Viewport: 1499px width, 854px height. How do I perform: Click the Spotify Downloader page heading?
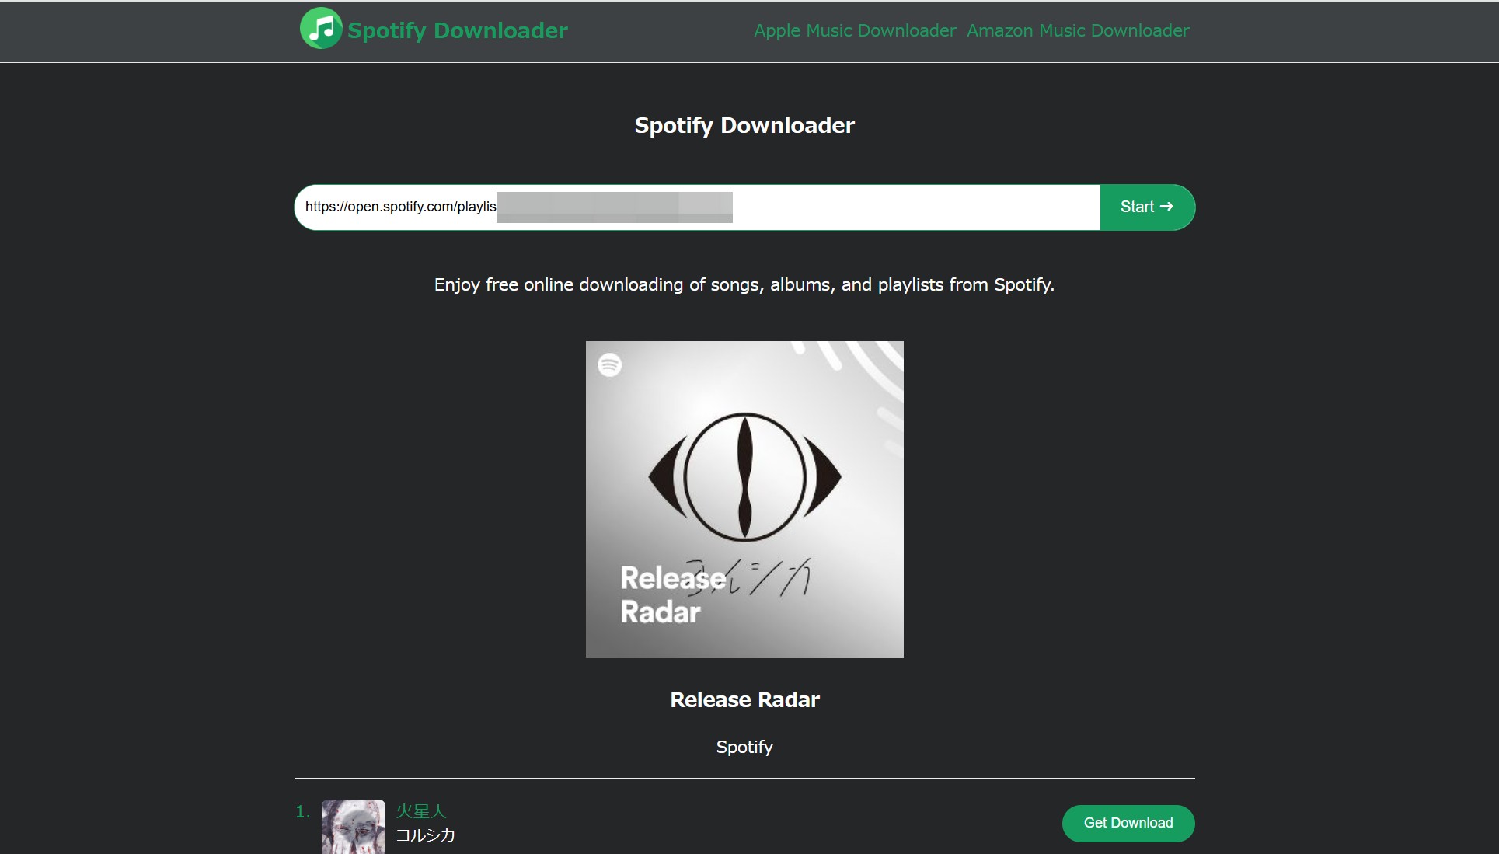pyautogui.click(x=744, y=125)
